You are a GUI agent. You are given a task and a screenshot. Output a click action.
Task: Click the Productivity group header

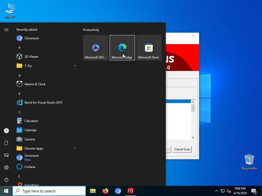pos(91,30)
